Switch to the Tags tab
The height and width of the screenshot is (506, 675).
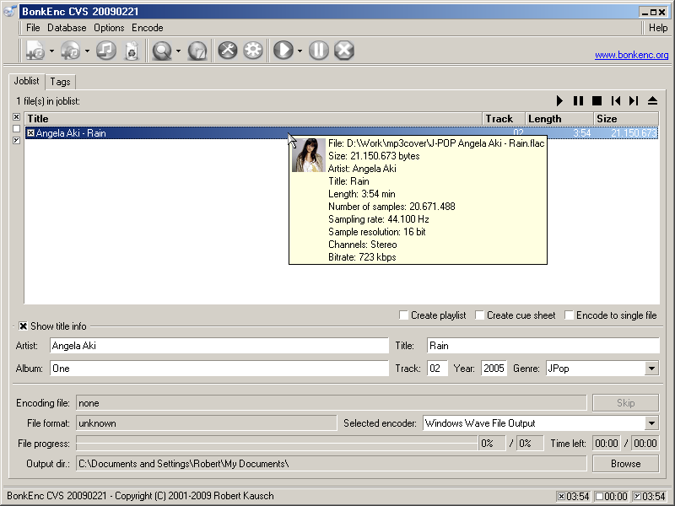click(x=60, y=82)
